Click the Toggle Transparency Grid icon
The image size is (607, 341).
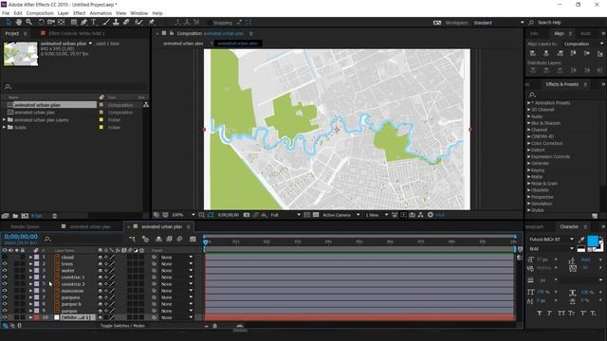[x=316, y=215]
